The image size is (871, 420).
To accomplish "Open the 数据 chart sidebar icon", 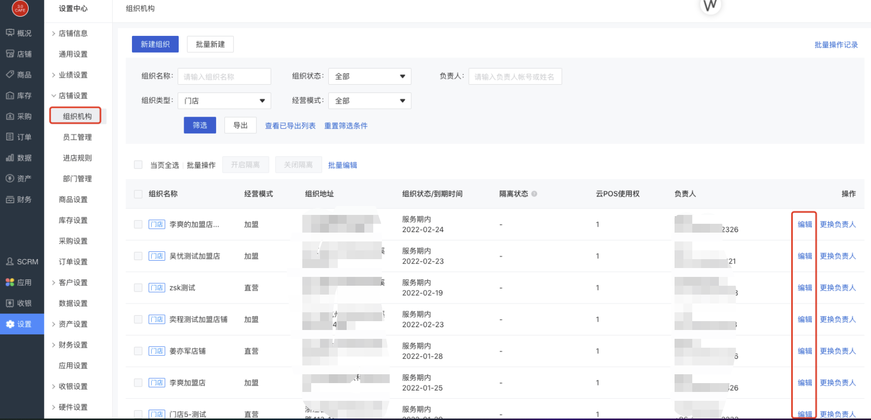I will pos(10,157).
